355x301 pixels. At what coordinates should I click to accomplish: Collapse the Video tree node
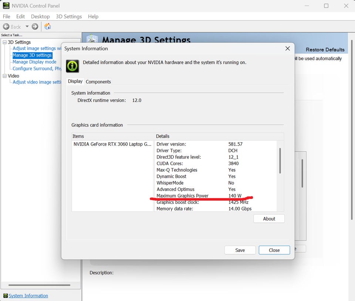pyautogui.click(x=4, y=76)
